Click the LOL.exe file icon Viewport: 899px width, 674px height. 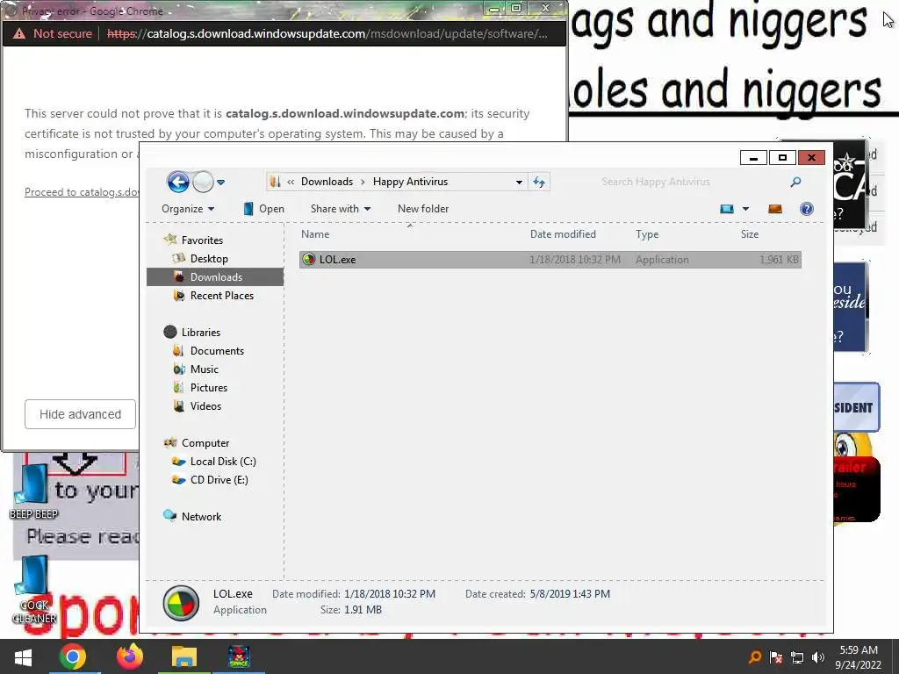pyautogui.click(x=309, y=259)
